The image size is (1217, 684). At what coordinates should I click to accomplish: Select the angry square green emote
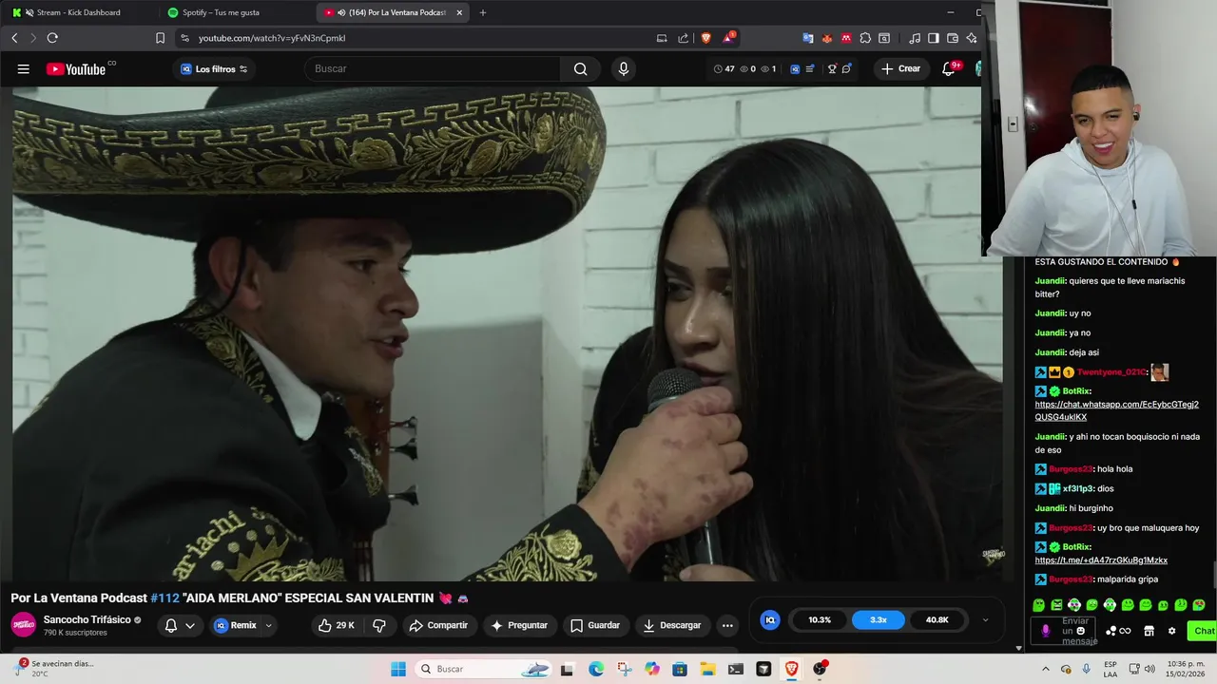(1056, 605)
